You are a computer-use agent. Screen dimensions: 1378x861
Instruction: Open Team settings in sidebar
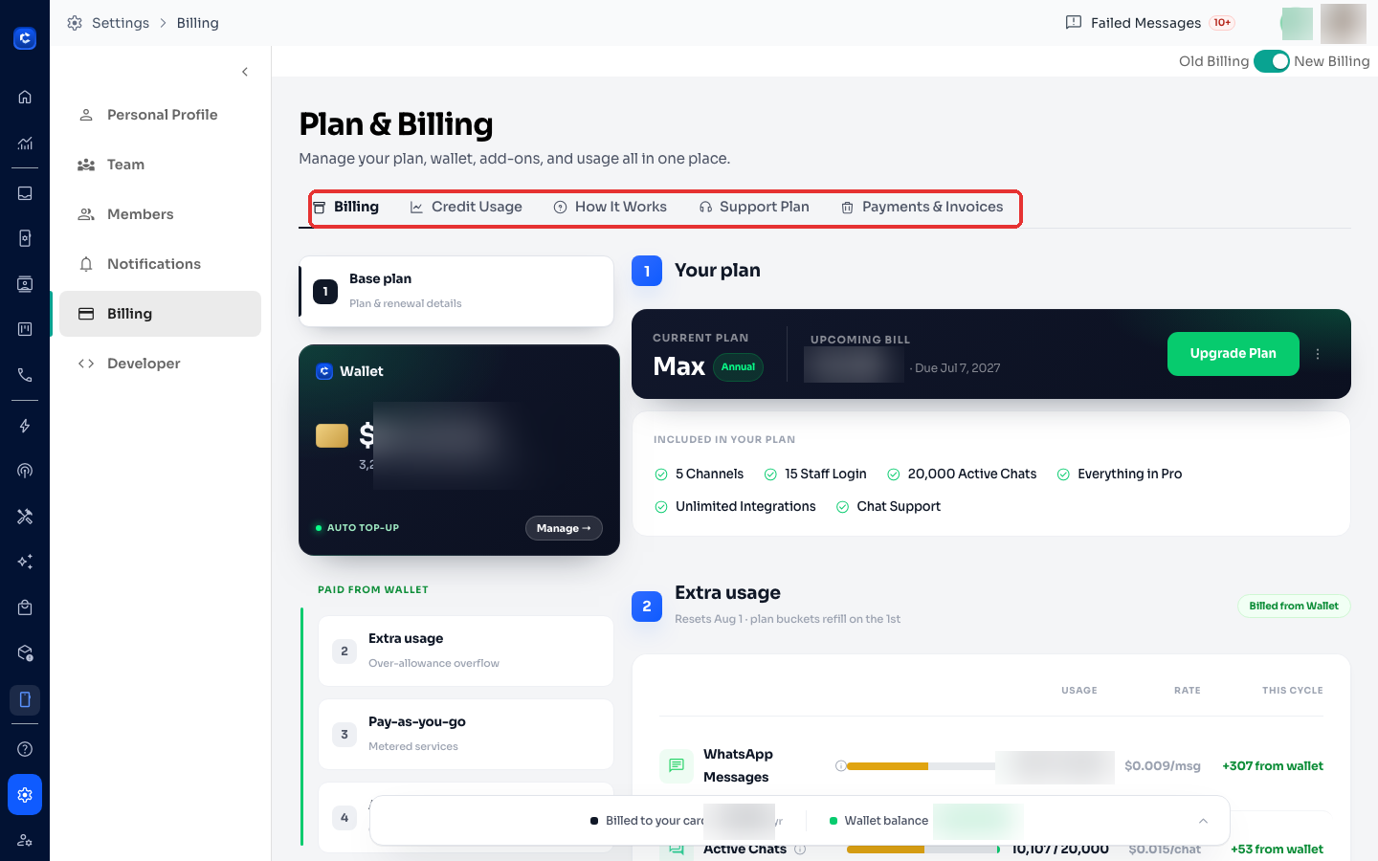pyautogui.click(x=160, y=165)
